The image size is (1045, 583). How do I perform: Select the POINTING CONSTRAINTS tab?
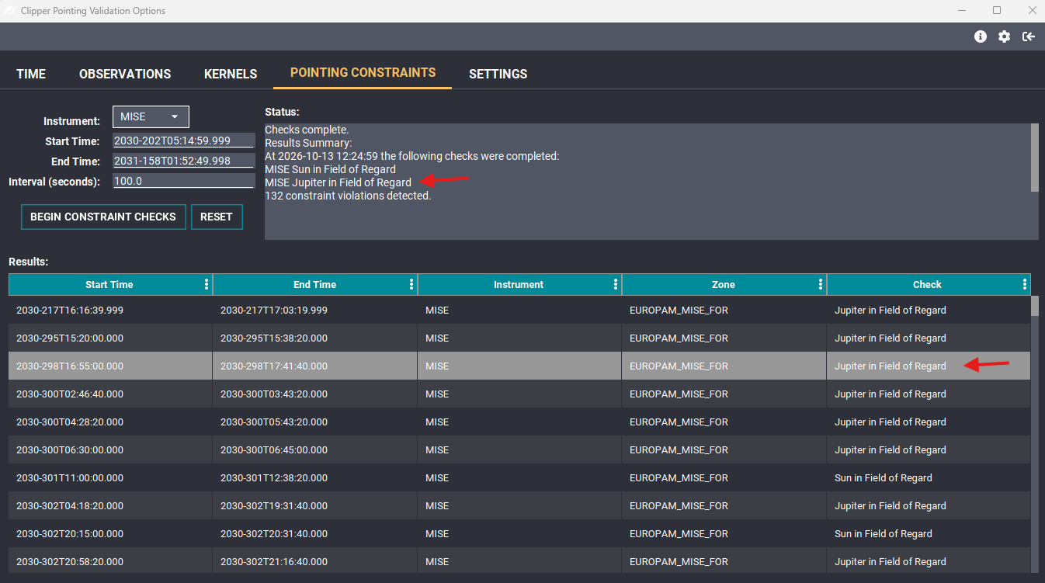[363, 73]
